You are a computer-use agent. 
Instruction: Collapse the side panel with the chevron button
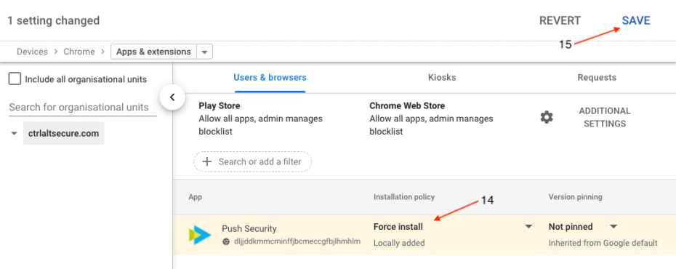172,97
